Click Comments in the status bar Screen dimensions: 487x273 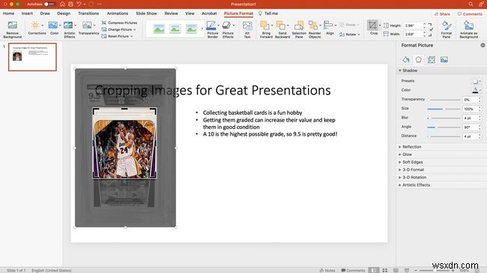click(353, 270)
